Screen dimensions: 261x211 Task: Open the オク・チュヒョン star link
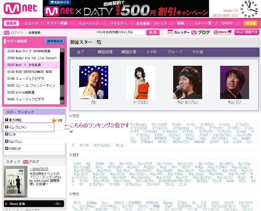coord(102,145)
